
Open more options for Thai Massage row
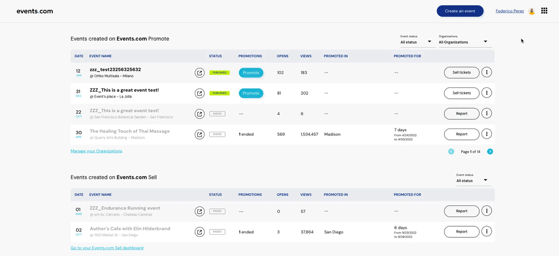click(x=487, y=134)
